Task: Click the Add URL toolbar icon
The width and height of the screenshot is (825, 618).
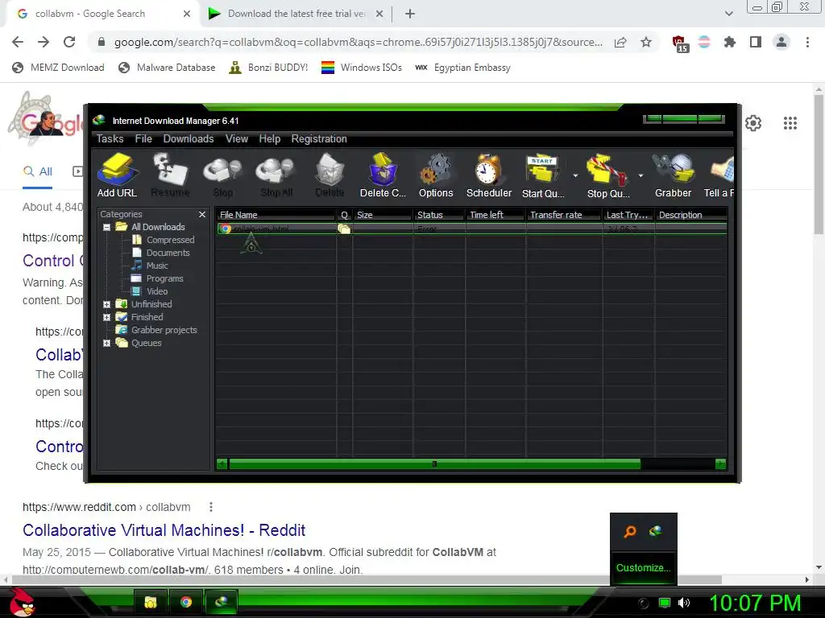Action: pos(118,175)
